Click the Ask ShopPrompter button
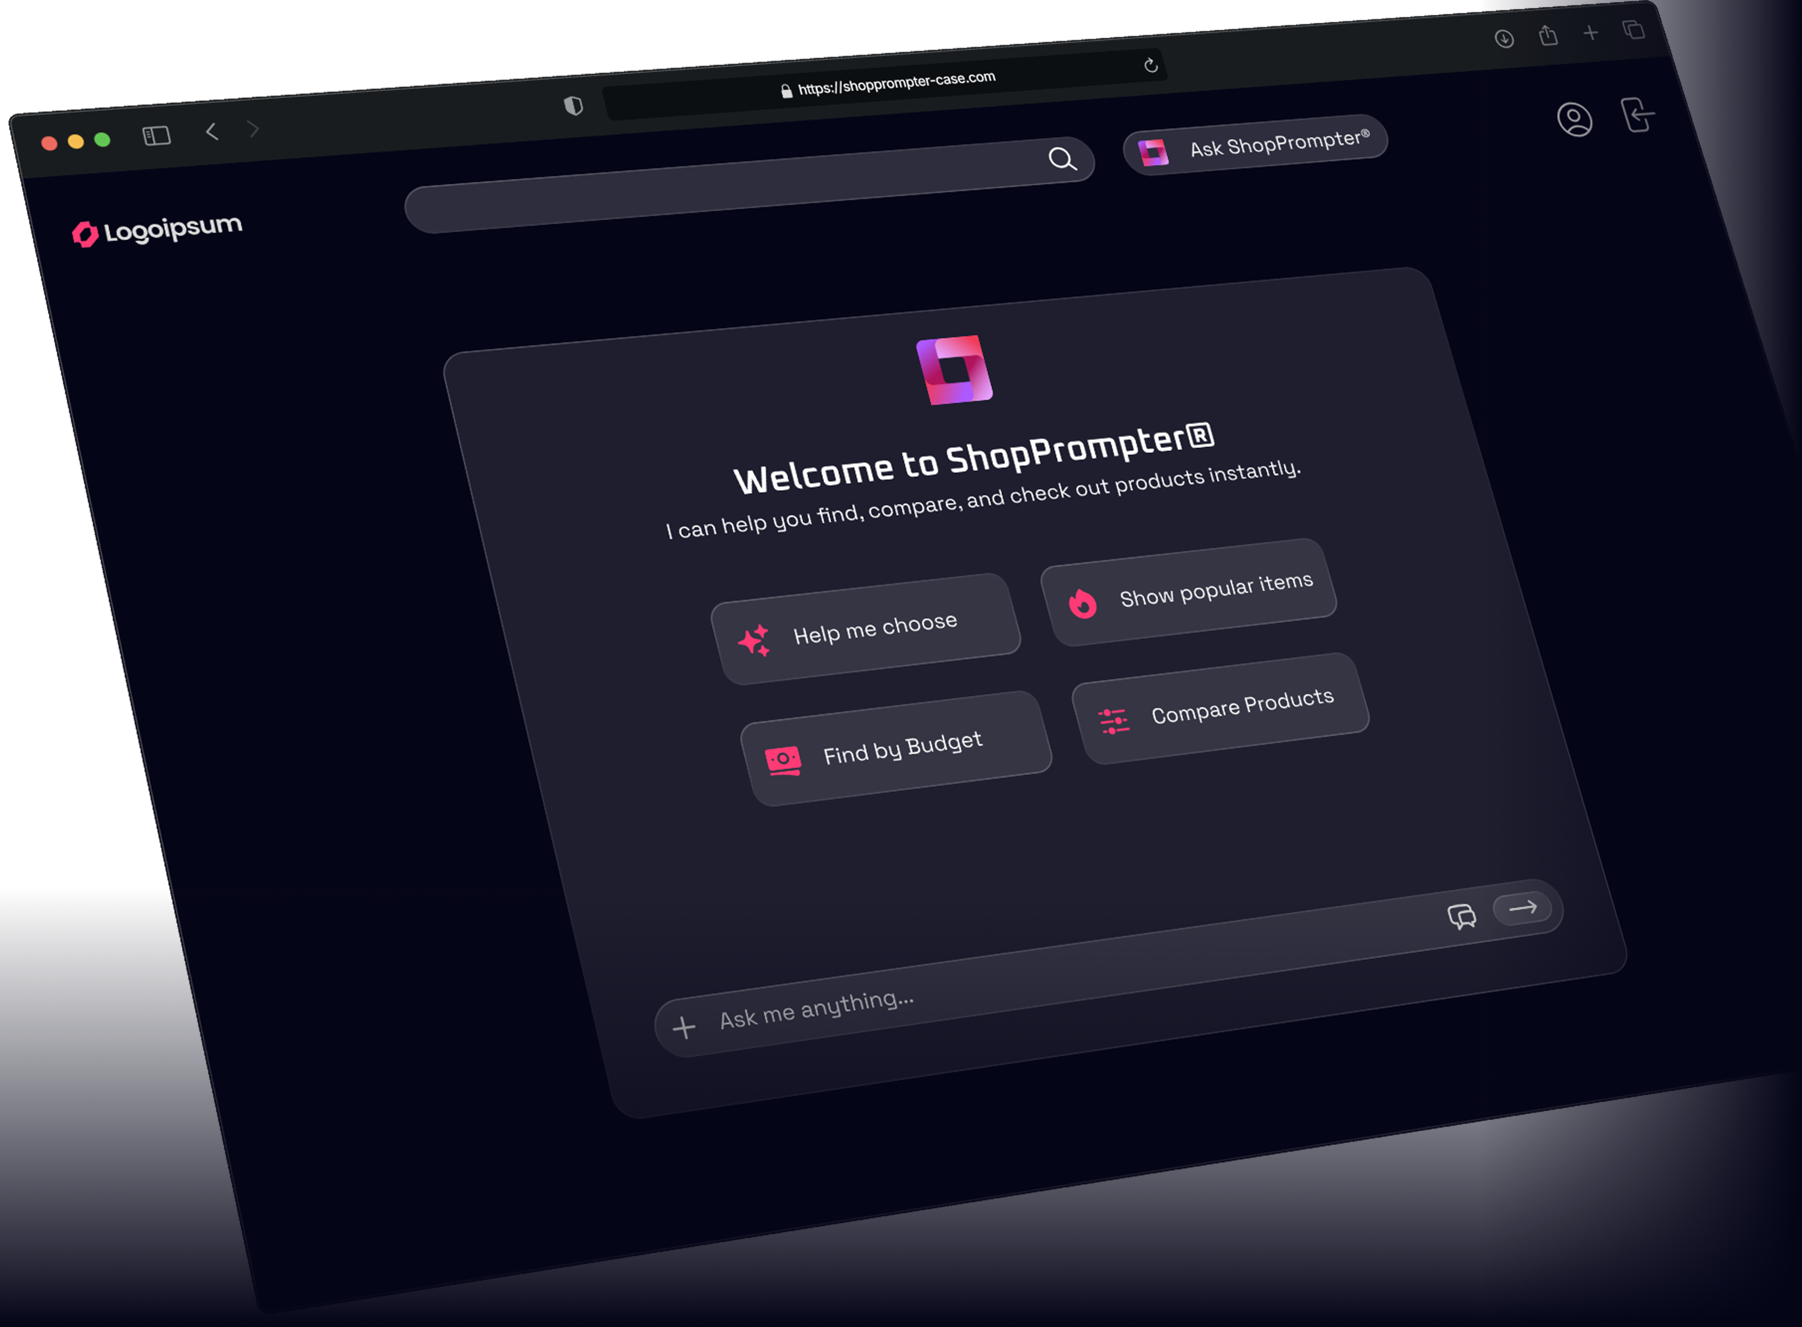 [x=1254, y=145]
